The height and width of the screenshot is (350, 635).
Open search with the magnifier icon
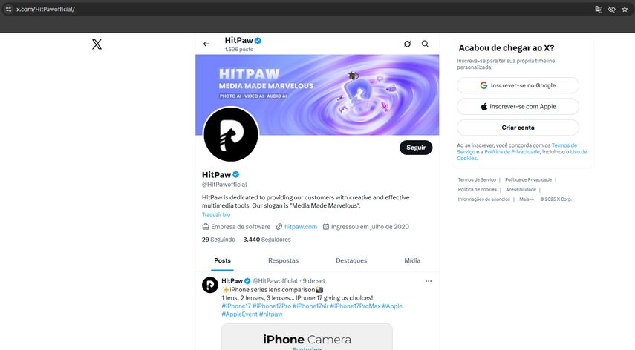425,44
